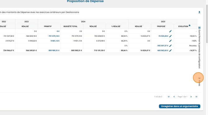The height and width of the screenshot is (115, 208).
Task: Open the proposed amount 592 507,37 €
Action: pyautogui.click(x=163, y=46)
